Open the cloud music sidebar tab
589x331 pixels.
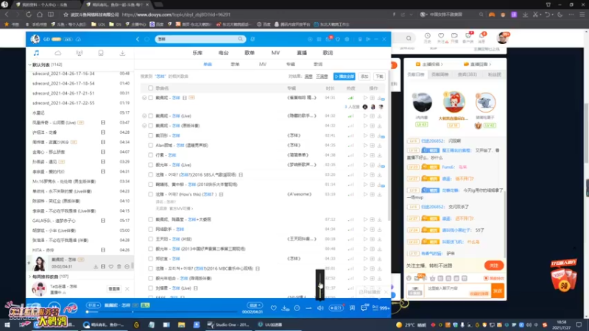point(58,53)
